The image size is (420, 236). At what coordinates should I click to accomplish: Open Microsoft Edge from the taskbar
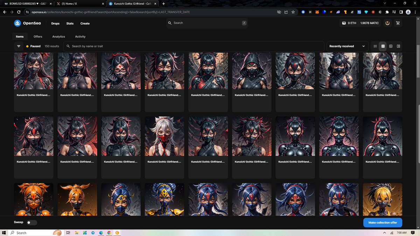(x=101, y=233)
